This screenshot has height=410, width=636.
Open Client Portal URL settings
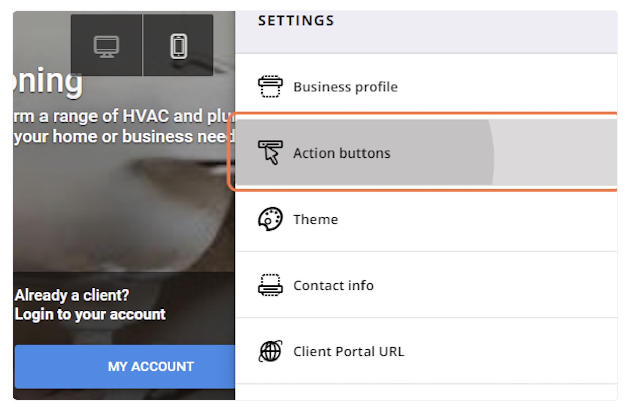pyautogui.click(x=349, y=351)
